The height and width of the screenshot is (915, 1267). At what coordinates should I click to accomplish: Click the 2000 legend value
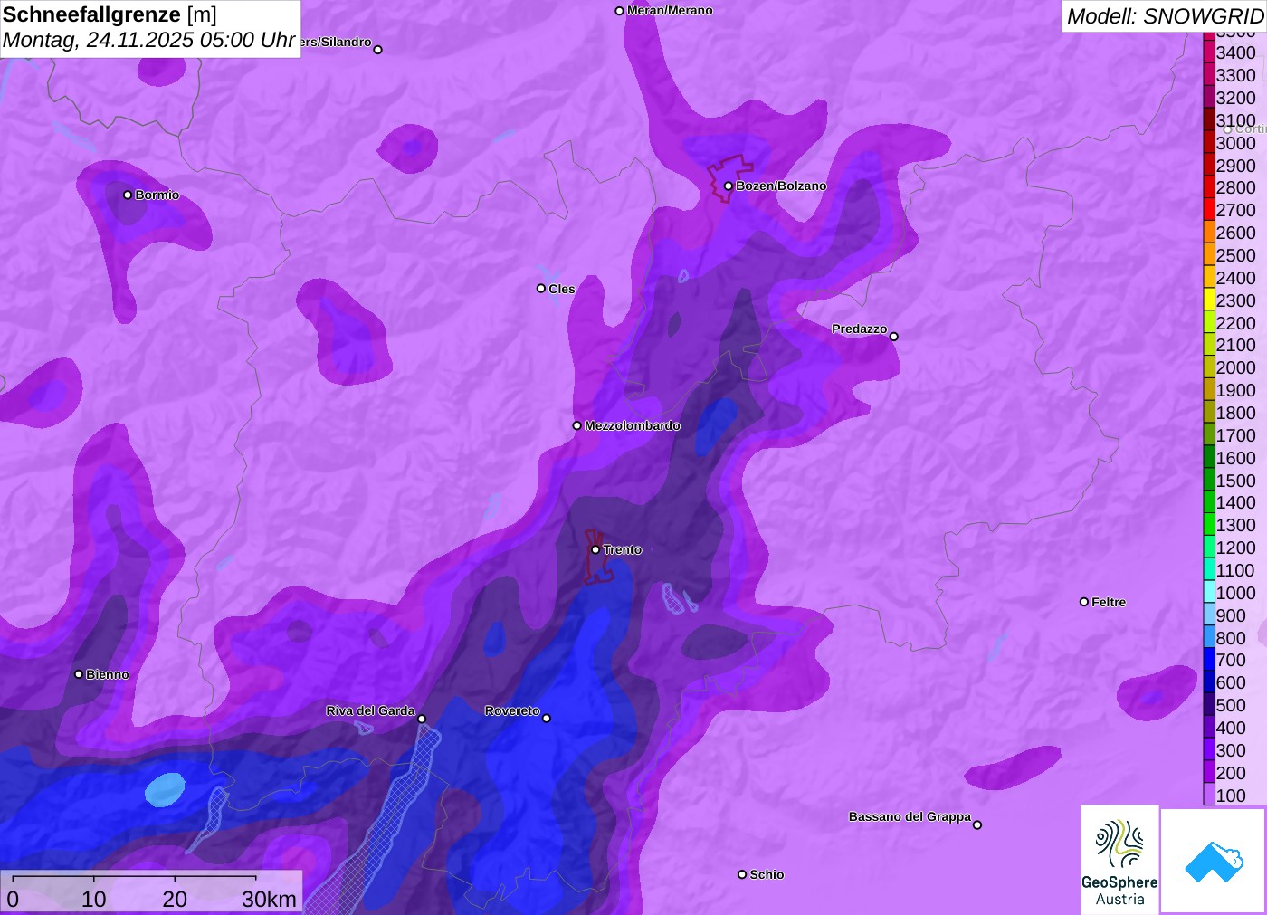[x=1235, y=367]
